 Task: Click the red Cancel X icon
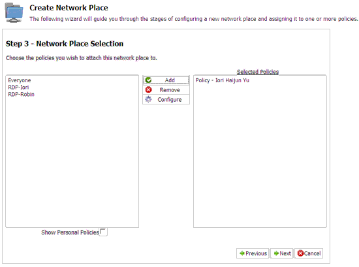pyautogui.click(x=300, y=253)
